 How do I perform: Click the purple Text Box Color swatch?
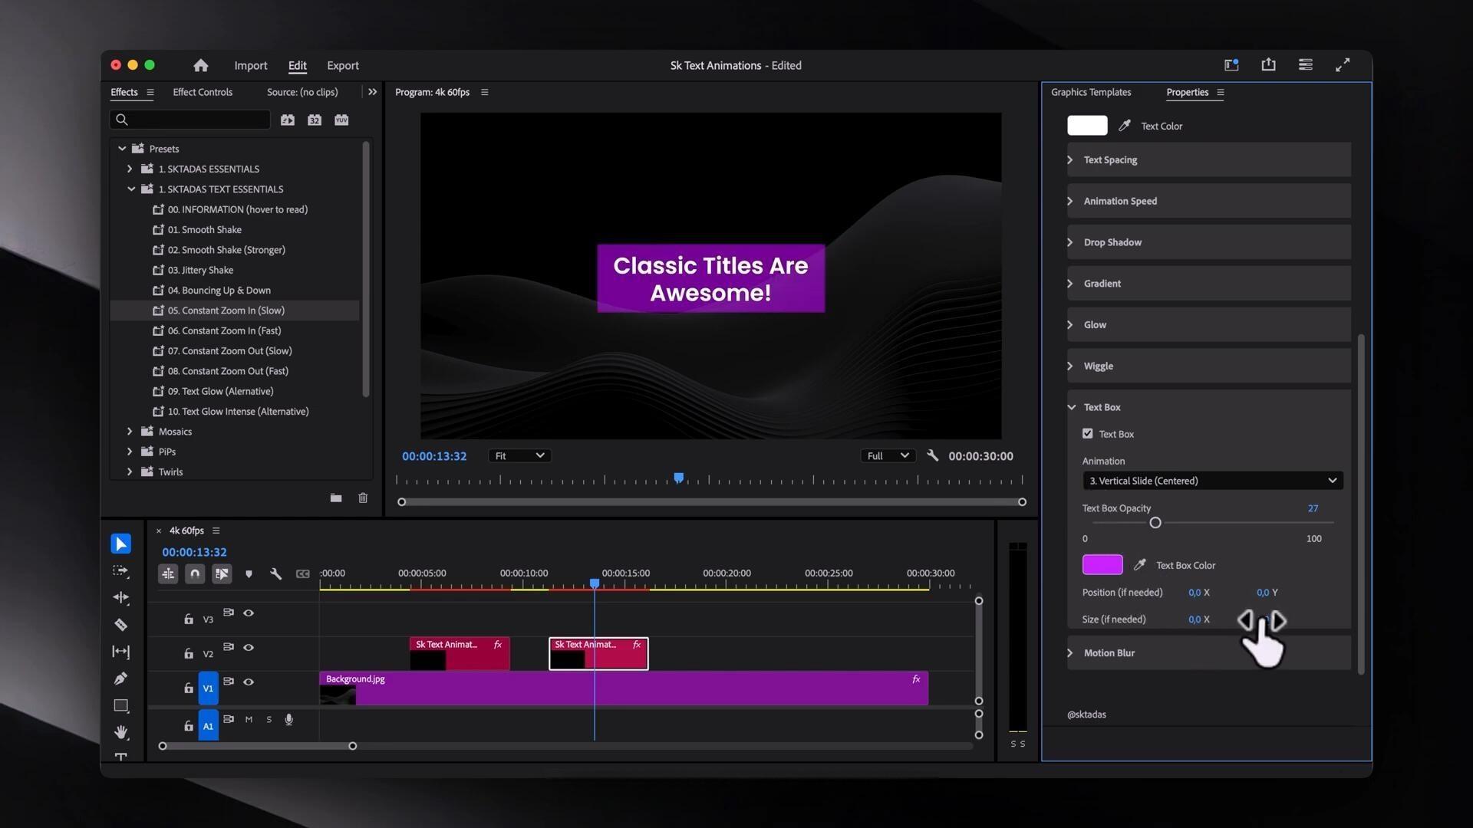click(1102, 565)
